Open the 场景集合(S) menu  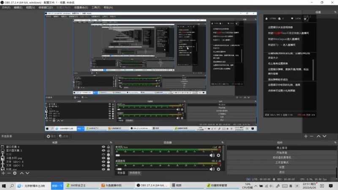click(81, 8)
